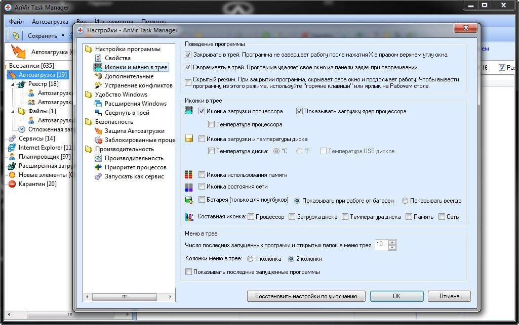519x325 pixels.
Task: Click the Карантин red icon in main tree
Action: [12, 184]
